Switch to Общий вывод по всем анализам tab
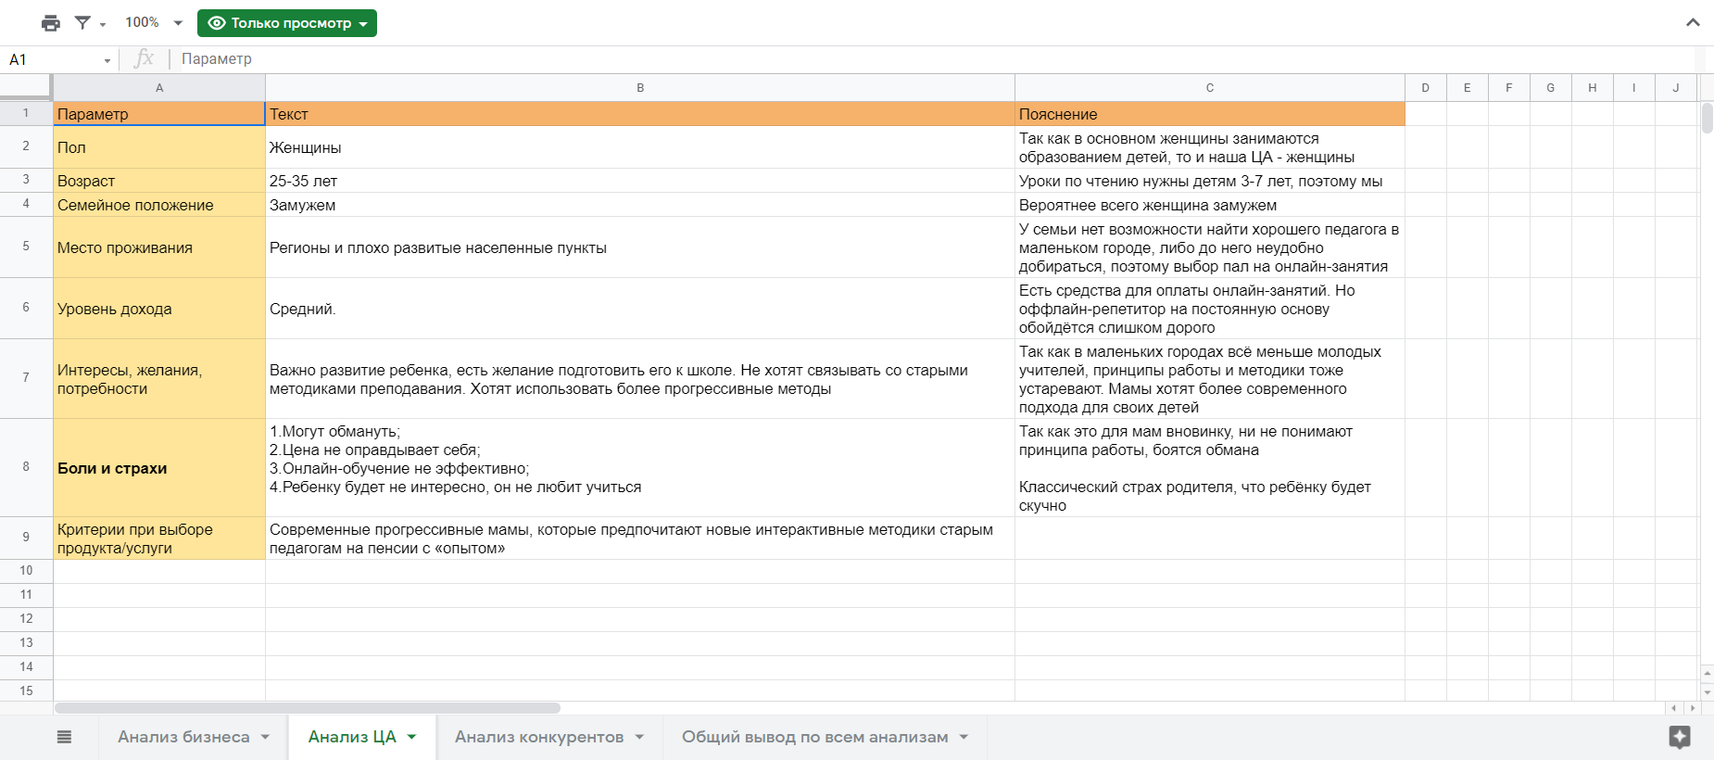The width and height of the screenshot is (1714, 760). tap(814, 737)
